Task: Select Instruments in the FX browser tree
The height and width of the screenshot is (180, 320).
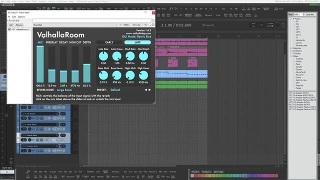Action: tap(300, 40)
